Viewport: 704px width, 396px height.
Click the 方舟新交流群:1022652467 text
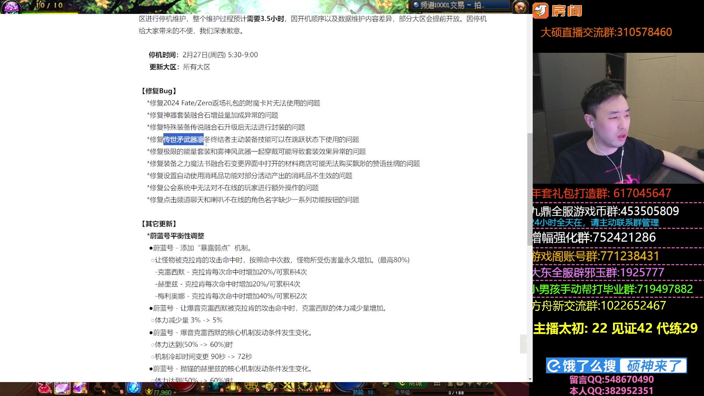tap(599, 305)
